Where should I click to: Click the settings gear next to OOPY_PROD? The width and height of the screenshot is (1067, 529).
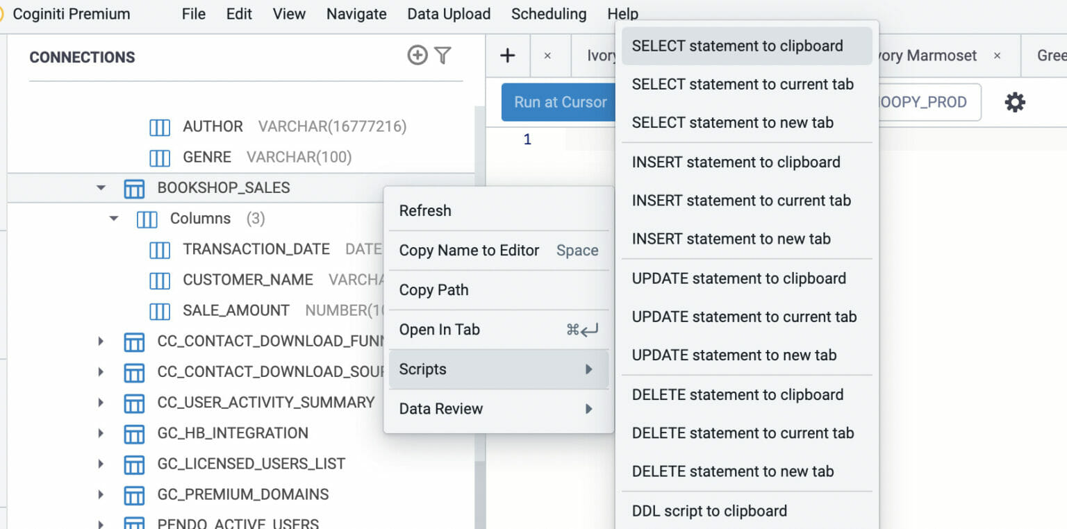pos(1015,101)
